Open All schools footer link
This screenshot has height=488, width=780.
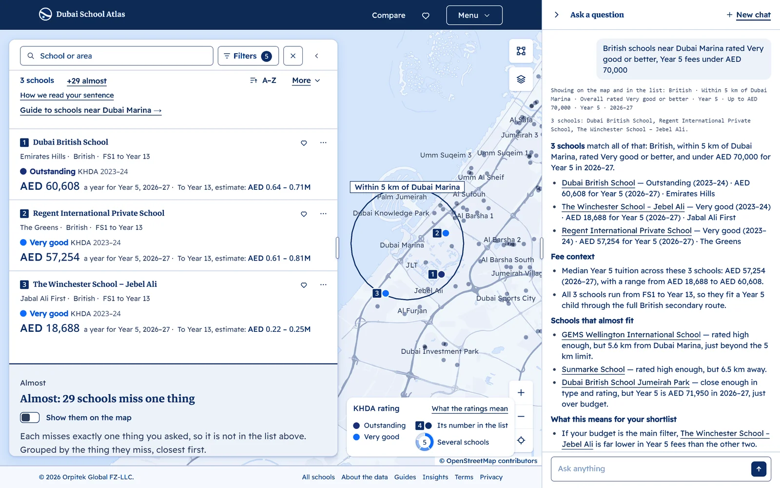(318, 477)
